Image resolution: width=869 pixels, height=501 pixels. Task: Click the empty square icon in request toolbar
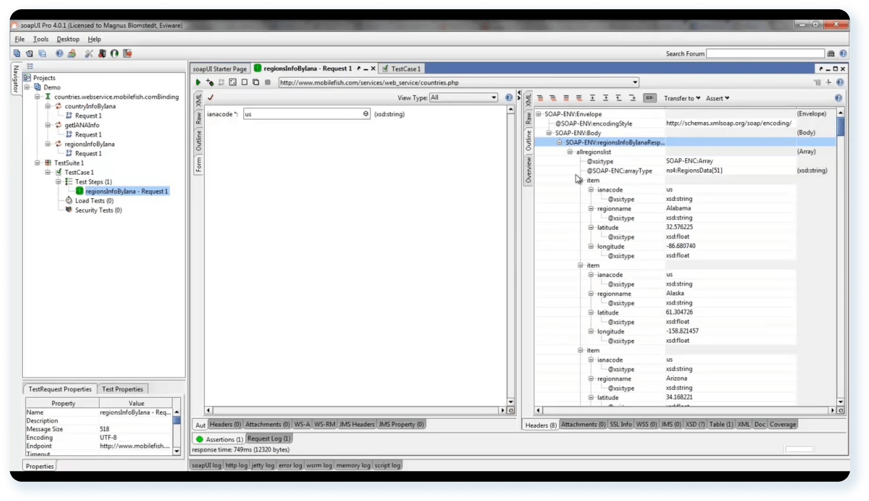point(245,82)
